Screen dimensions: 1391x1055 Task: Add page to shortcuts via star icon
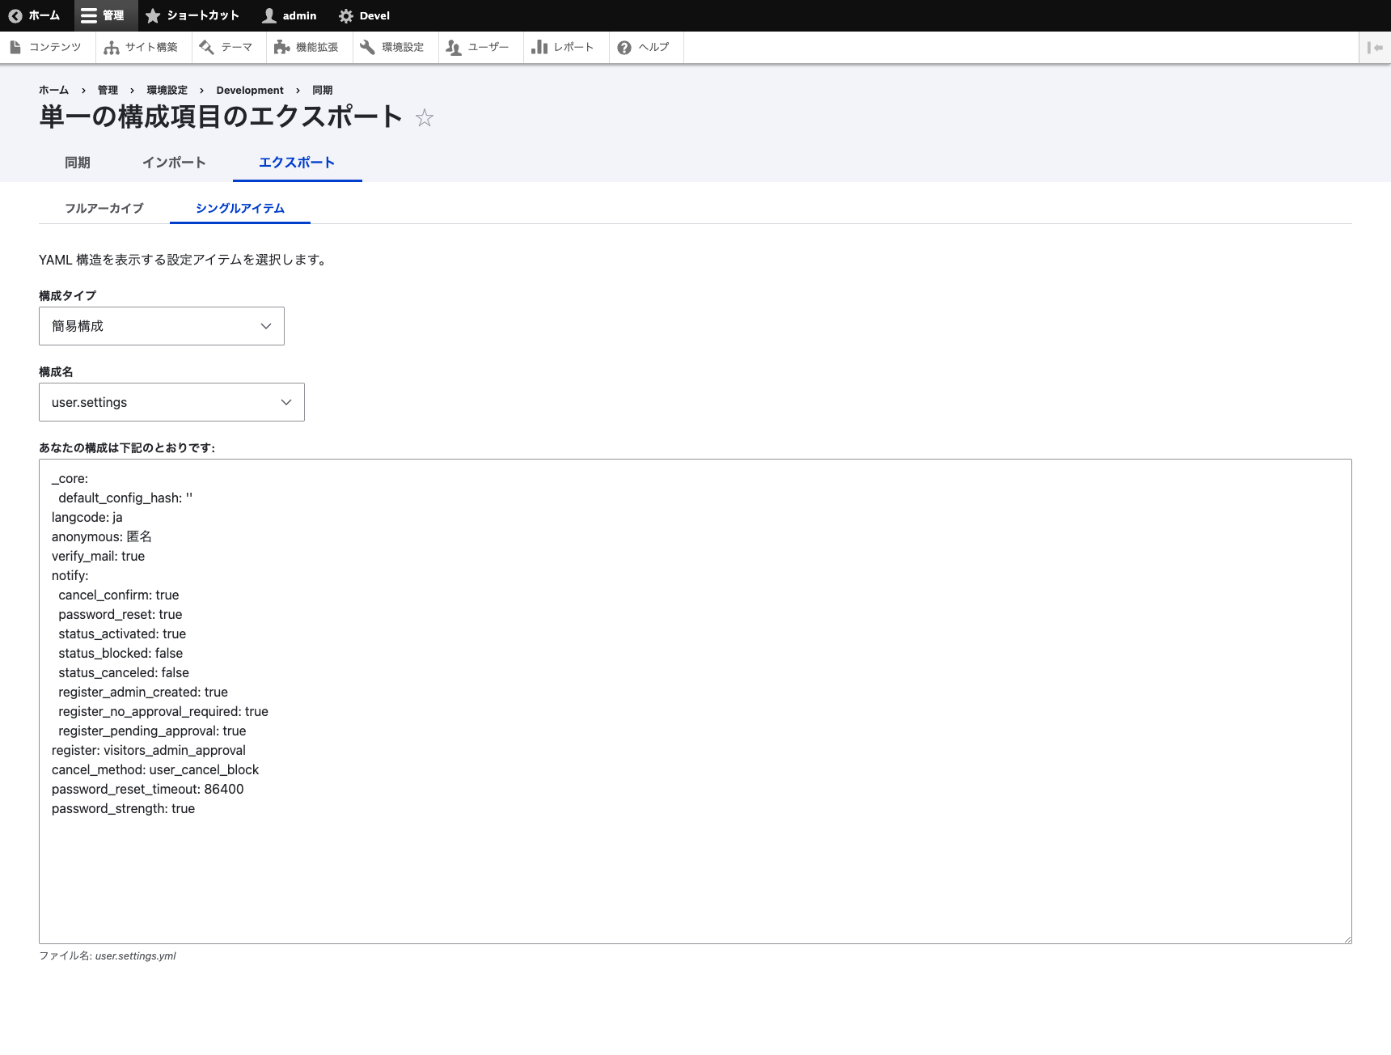point(425,118)
